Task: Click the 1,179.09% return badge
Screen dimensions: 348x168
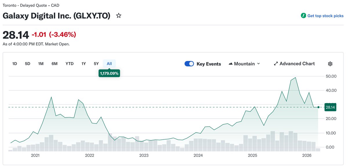Action: pyautogui.click(x=109, y=74)
